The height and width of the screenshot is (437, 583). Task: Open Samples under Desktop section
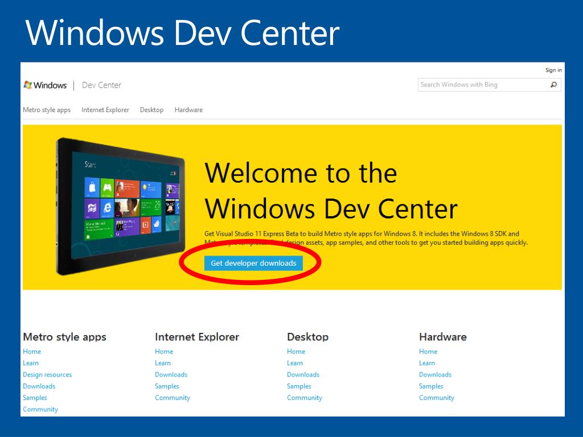299,386
